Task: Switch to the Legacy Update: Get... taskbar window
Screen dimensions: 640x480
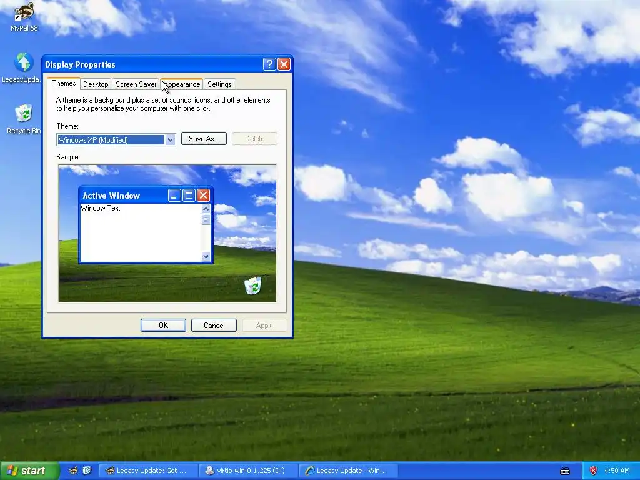Action: (x=149, y=471)
